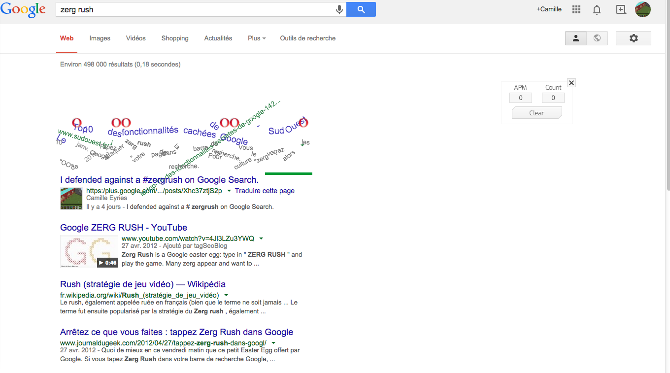Viewport: 670px width, 373px height.
Task: Click the 'Camille Eyries' author name
Action: (x=106, y=198)
